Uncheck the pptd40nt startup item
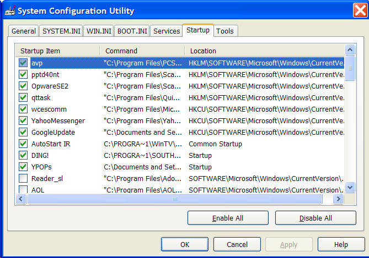 (x=23, y=74)
